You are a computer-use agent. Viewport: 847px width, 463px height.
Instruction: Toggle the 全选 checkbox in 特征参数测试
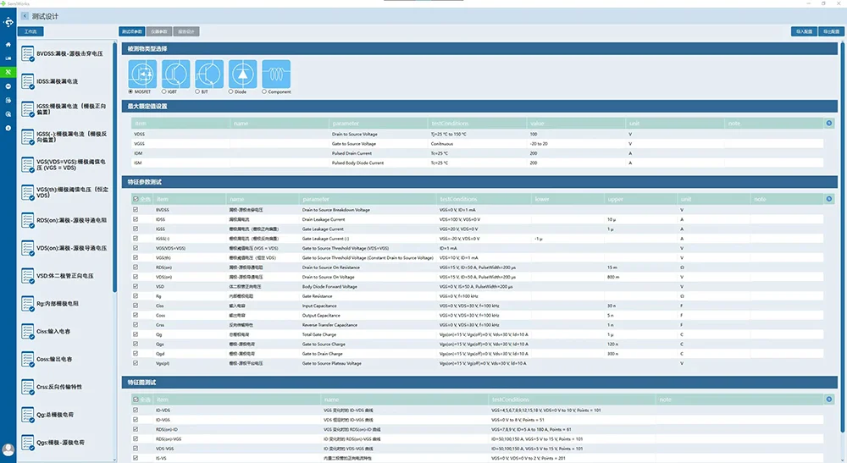pyautogui.click(x=136, y=199)
